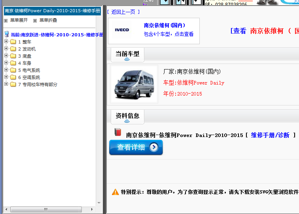
Task: Click the folder icon for 1 整车
Action: pos(13,42)
